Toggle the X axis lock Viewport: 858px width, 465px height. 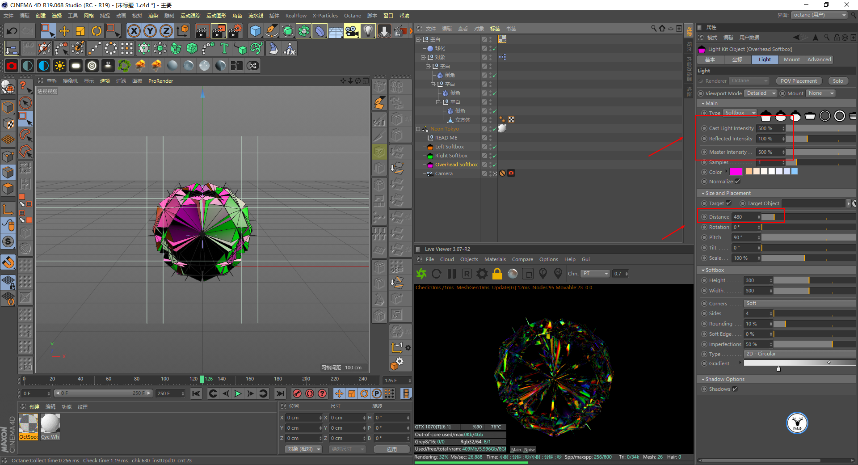click(134, 31)
